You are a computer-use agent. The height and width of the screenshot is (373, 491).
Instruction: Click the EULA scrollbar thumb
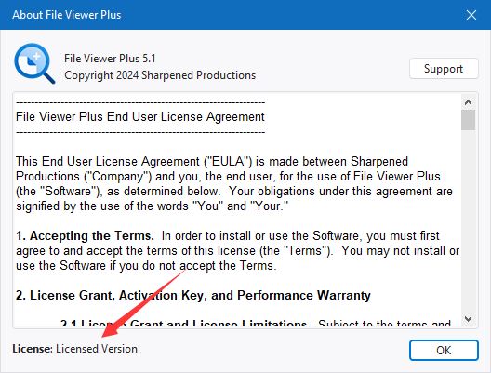pos(468,120)
